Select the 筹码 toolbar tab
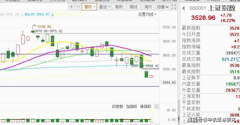The width and height of the screenshot is (240, 125). click(119, 7)
